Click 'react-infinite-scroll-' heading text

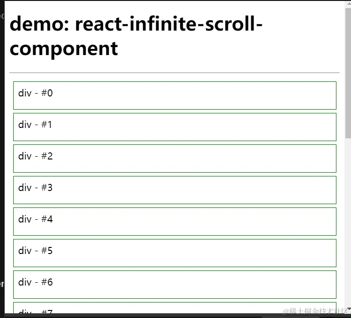click(x=169, y=24)
